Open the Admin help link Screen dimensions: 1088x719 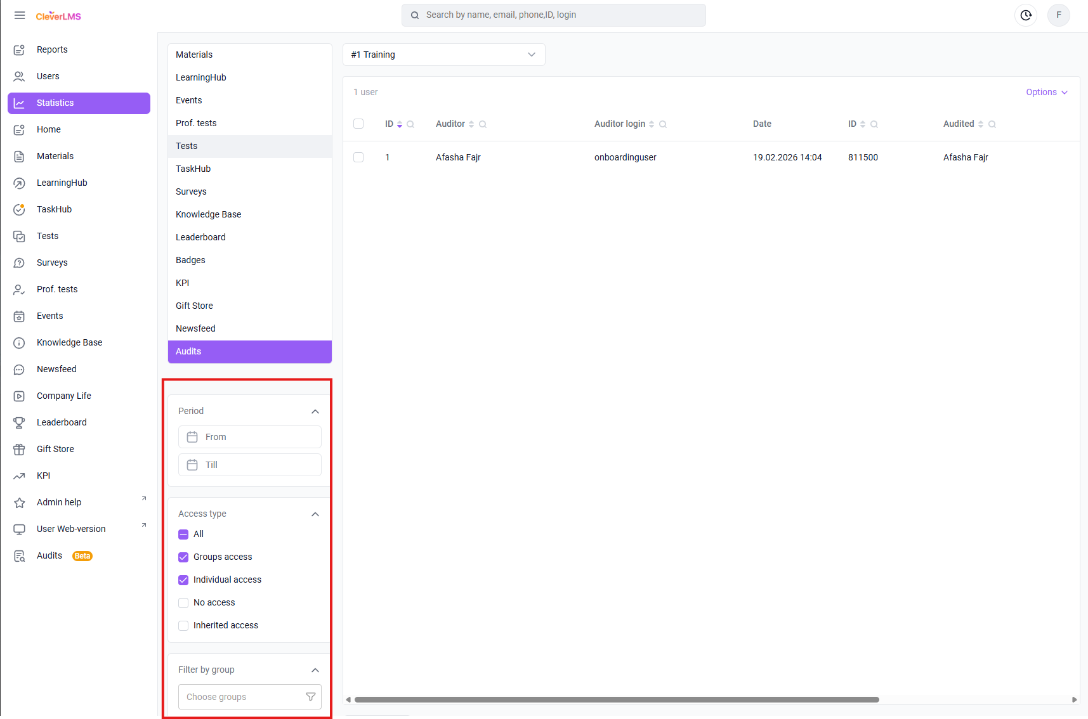point(59,502)
